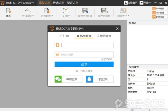
Task: Close the login dialog
Action: point(117,29)
